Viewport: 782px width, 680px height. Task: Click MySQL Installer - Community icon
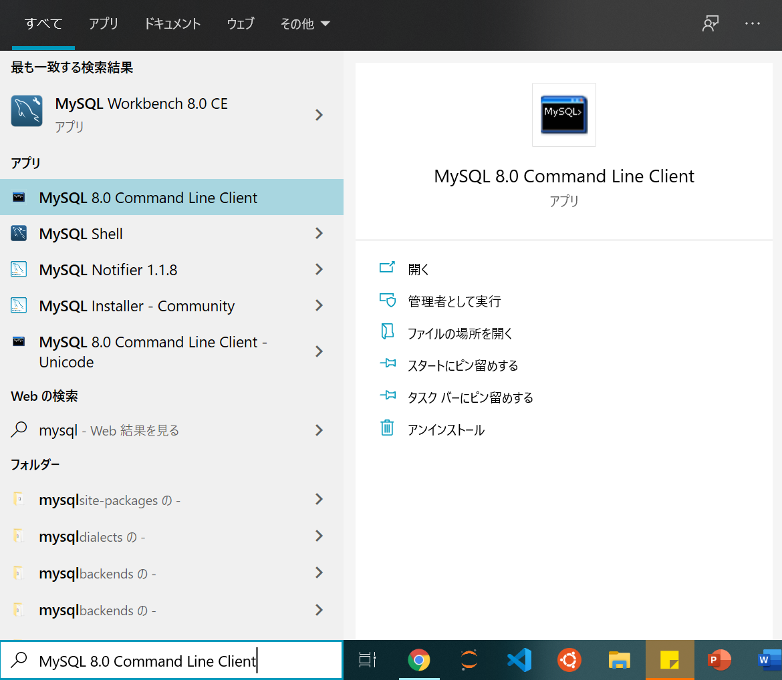point(19,305)
